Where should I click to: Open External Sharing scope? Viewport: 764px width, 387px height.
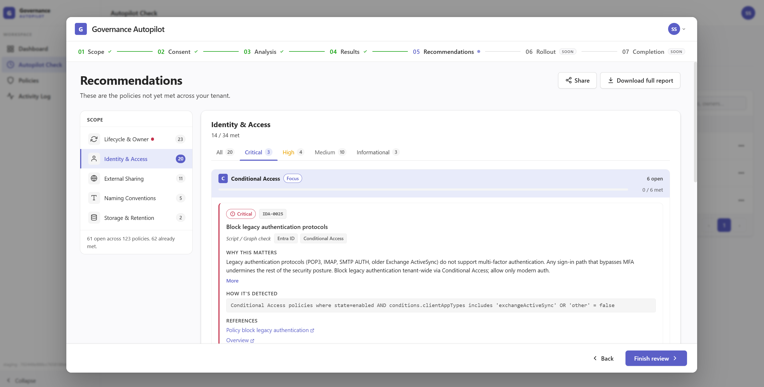click(136, 178)
